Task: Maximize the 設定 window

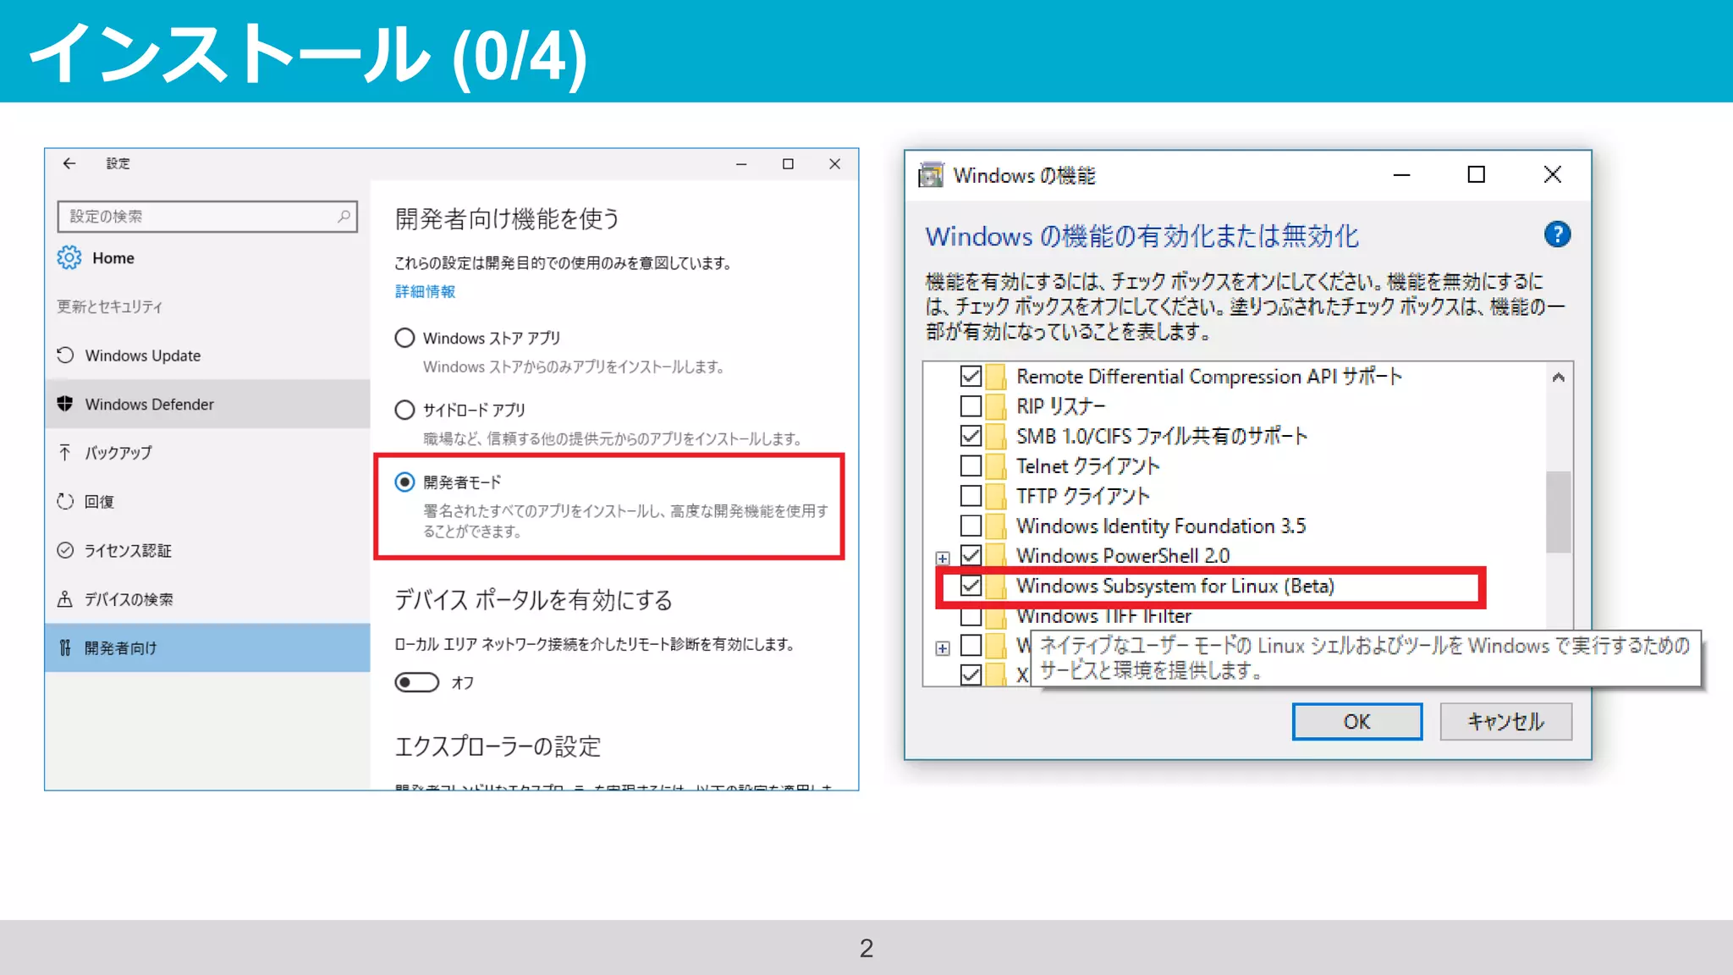Action: (788, 163)
